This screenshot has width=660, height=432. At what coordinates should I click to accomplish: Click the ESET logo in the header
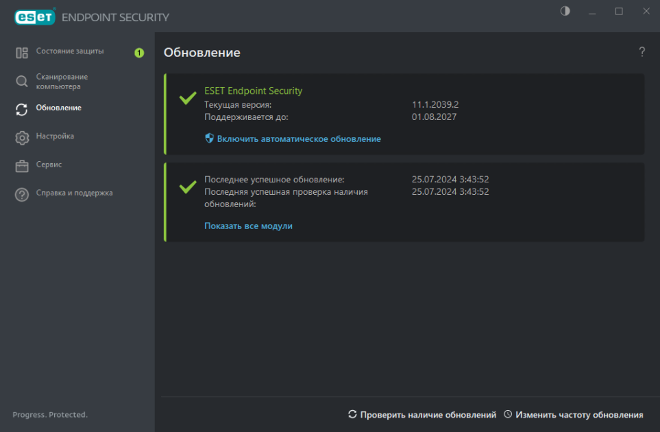[35, 17]
